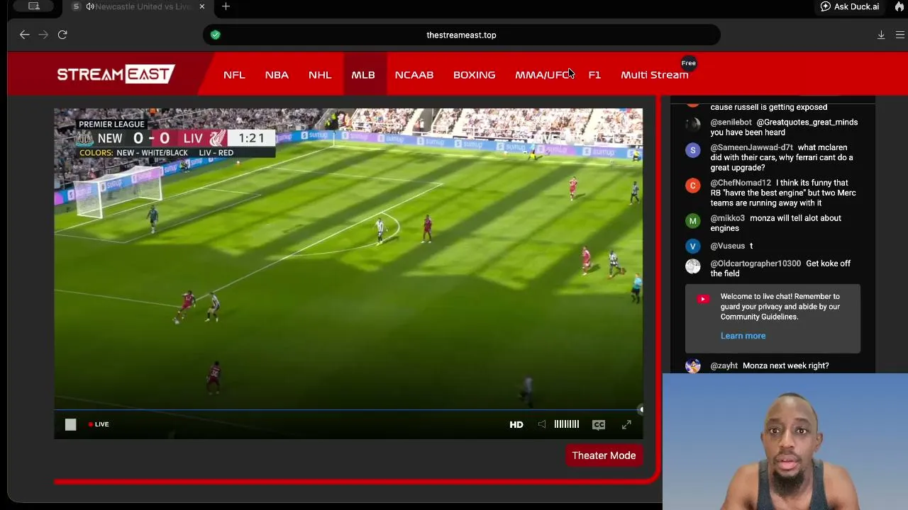Screen dimensions: 908x510
Task: Click @Oldcartographer10300's chat username
Action: pos(755,263)
